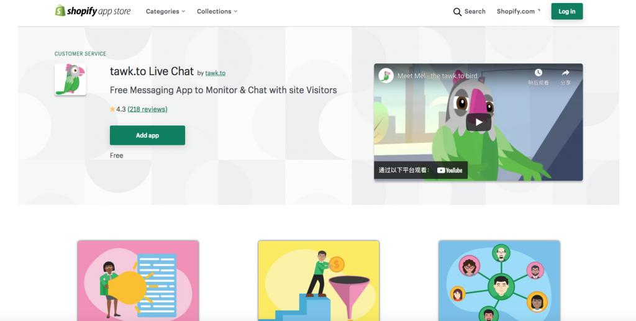Open the blue people network thumbnail

click(x=499, y=281)
